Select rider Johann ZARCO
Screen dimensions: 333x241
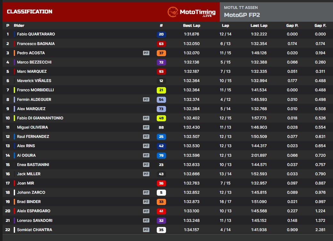pos(31,192)
